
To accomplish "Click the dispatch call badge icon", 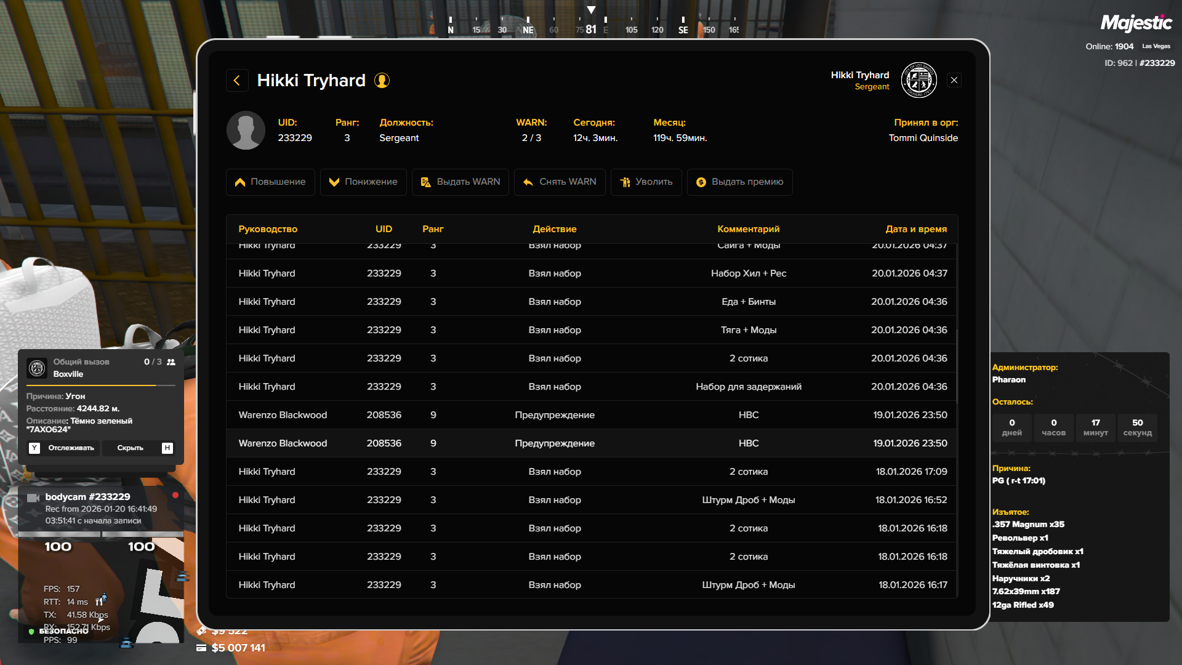I will [x=37, y=368].
